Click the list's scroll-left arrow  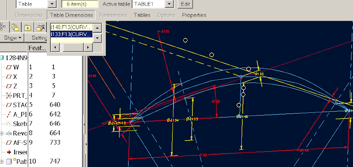[55, 47]
